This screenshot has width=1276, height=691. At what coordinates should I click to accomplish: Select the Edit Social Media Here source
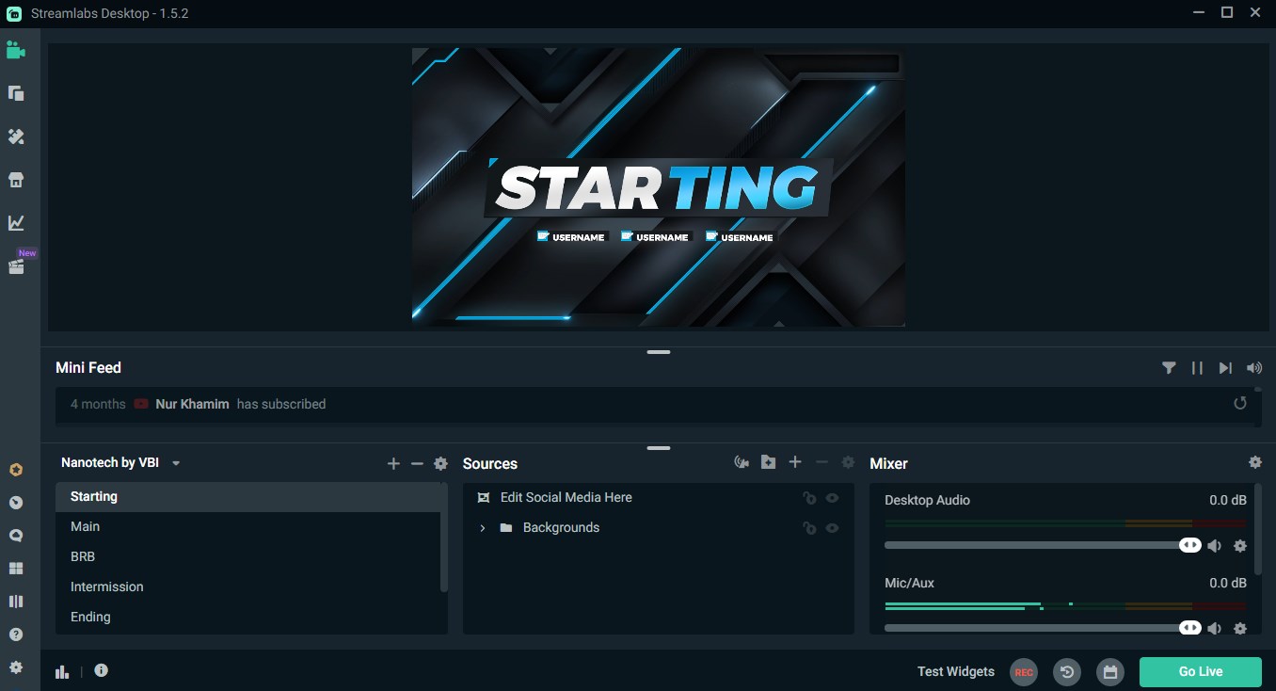(x=659, y=497)
